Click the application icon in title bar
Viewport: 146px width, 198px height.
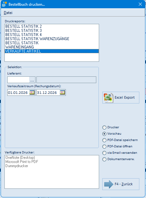coord(4,4)
